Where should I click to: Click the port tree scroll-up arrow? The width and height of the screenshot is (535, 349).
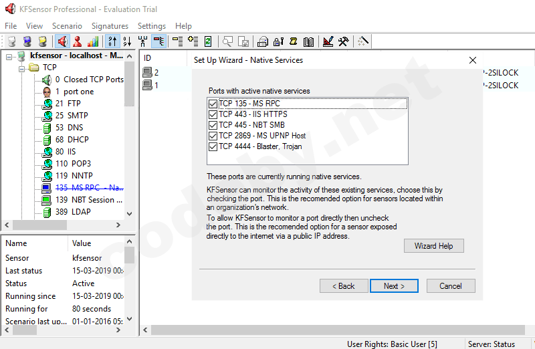(129, 56)
